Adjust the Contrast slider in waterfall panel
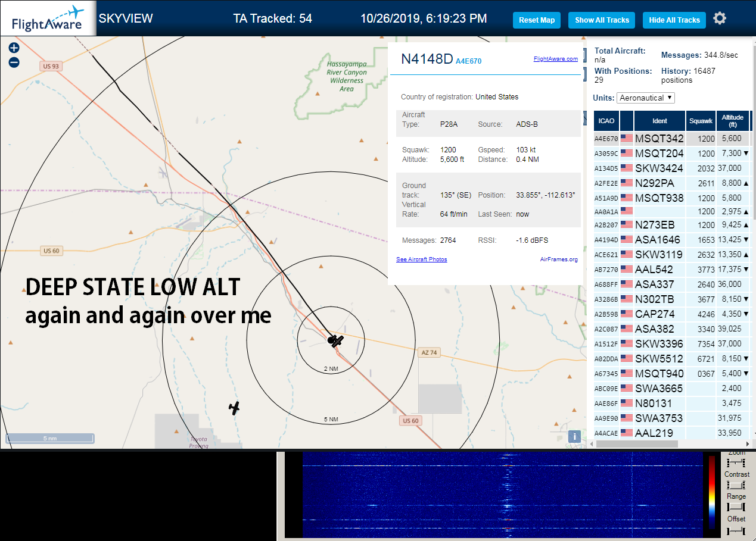Viewport: 756px width, 541px height. click(736, 484)
